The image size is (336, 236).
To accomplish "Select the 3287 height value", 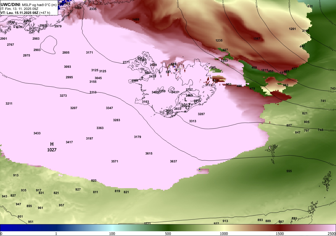I will click(x=201, y=114).
